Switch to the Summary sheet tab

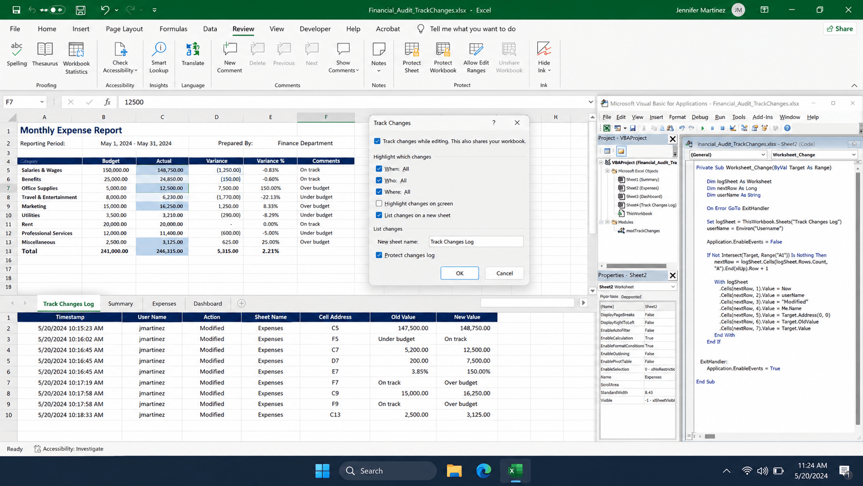[120, 304]
